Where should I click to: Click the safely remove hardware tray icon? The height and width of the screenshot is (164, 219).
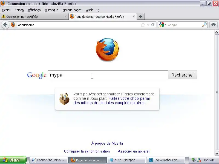pyautogui.click(x=194, y=160)
